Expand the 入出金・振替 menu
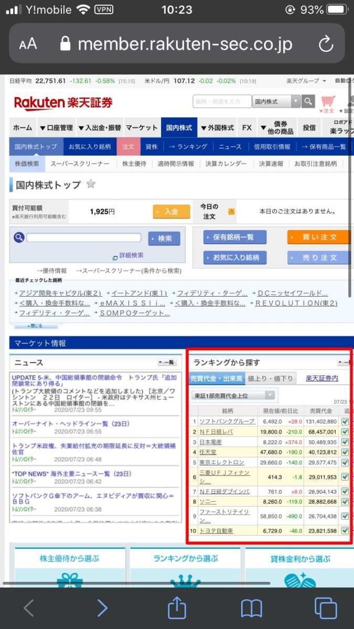The image size is (354, 629). 100,127
